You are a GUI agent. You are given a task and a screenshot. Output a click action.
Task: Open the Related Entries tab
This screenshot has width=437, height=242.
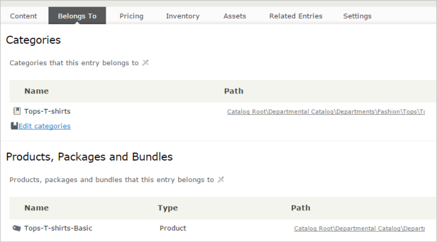click(x=296, y=16)
